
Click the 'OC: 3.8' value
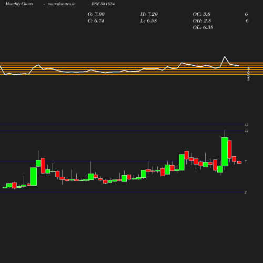[201, 14]
